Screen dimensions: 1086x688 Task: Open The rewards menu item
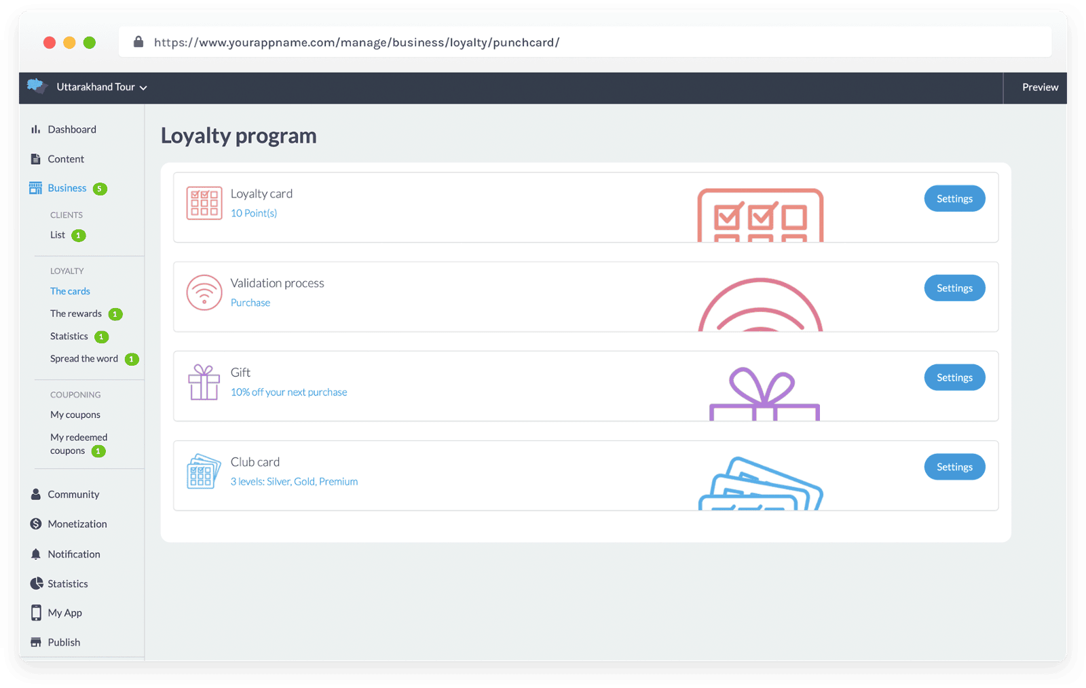75,313
